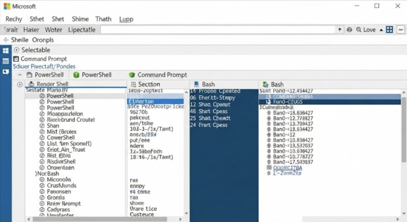Click the rightmost toolbar icon after grid
Viewport: 407px width, 222px height.
pyautogui.click(x=401, y=30)
